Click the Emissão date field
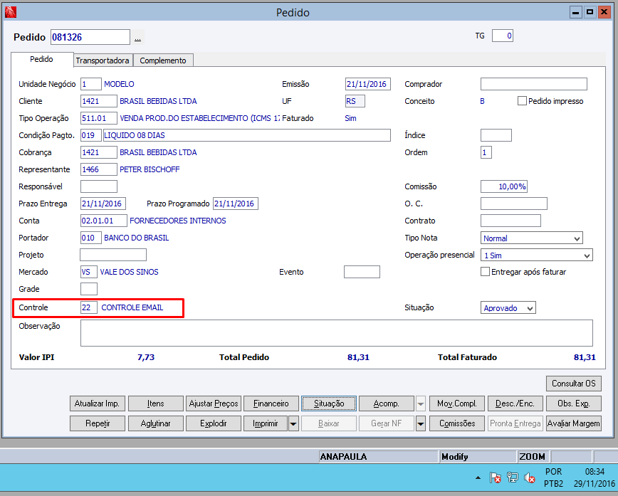 click(x=367, y=84)
